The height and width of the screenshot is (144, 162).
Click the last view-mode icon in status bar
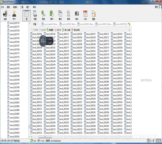tap(160, 141)
